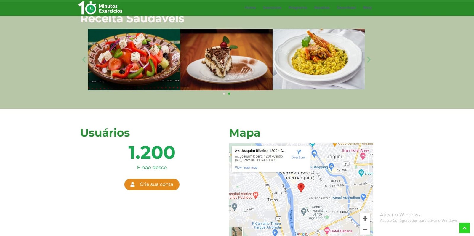Viewport: 474px width, 236px height.
Task: Select the second carousel indicator dot
Action: click(x=229, y=94)
